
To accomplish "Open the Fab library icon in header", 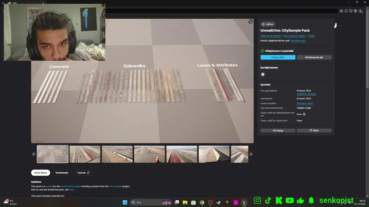I will click(341, 11).
